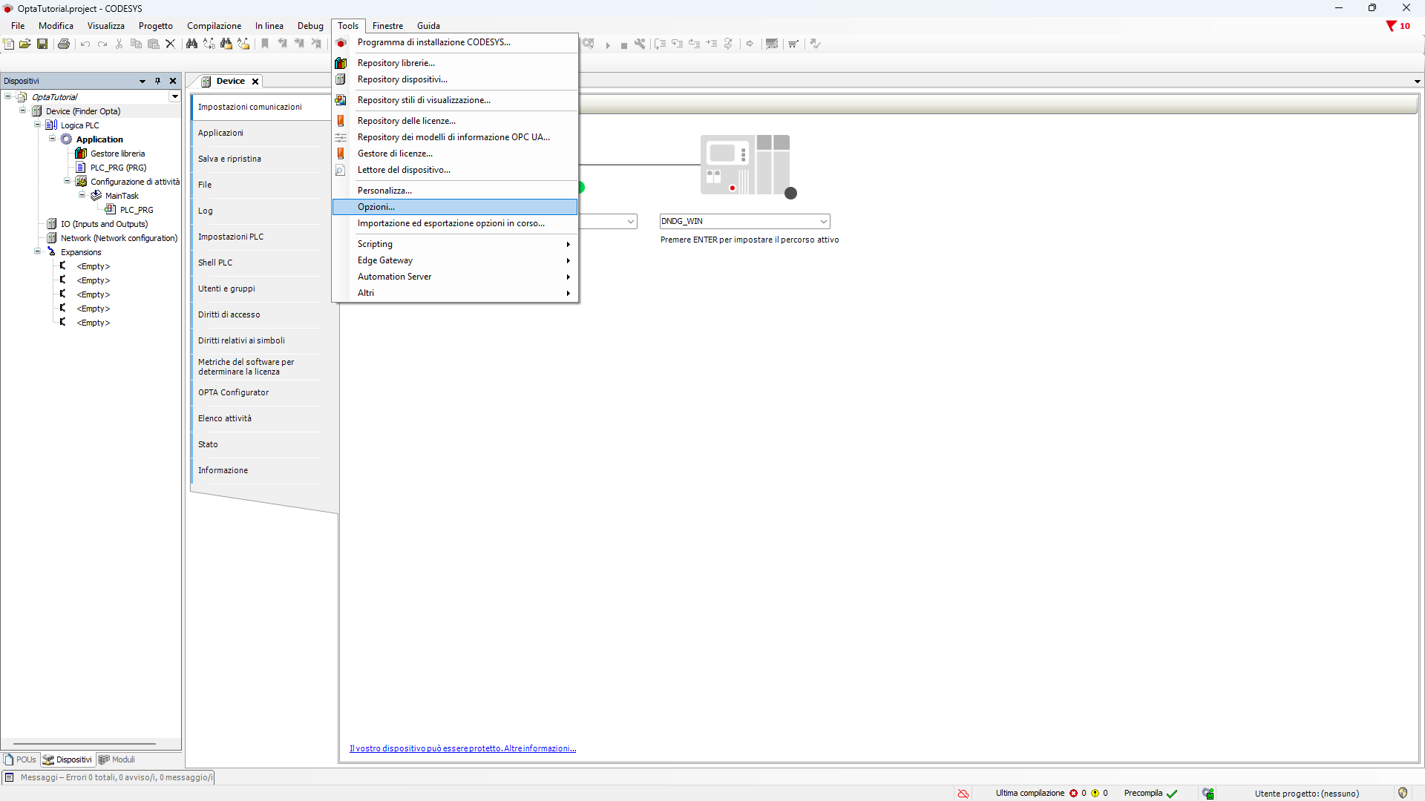Viewport: 1425px width, 801px height.
Task: Open the OPTA Configurator section
Action: click(233, 392)
